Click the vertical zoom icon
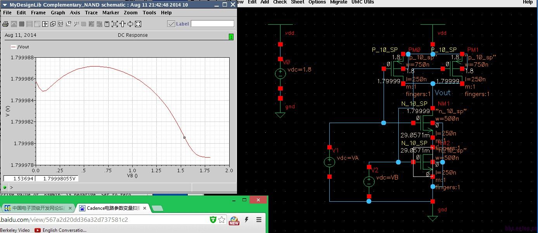This screenshot has height=233, width=538. click(130, 24)
